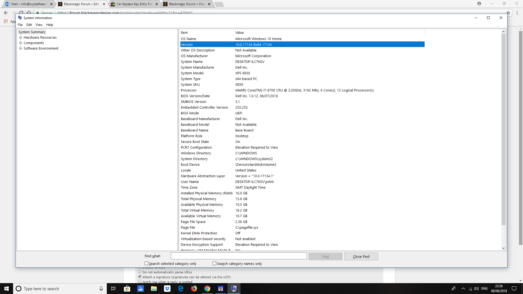The image size is (523, 294).
Task: Switch to Car Keyless Key Entry tab
Action: pos(134,4)
